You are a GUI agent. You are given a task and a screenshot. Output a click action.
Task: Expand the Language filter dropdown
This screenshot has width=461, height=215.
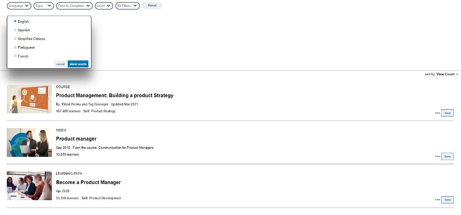19,6
